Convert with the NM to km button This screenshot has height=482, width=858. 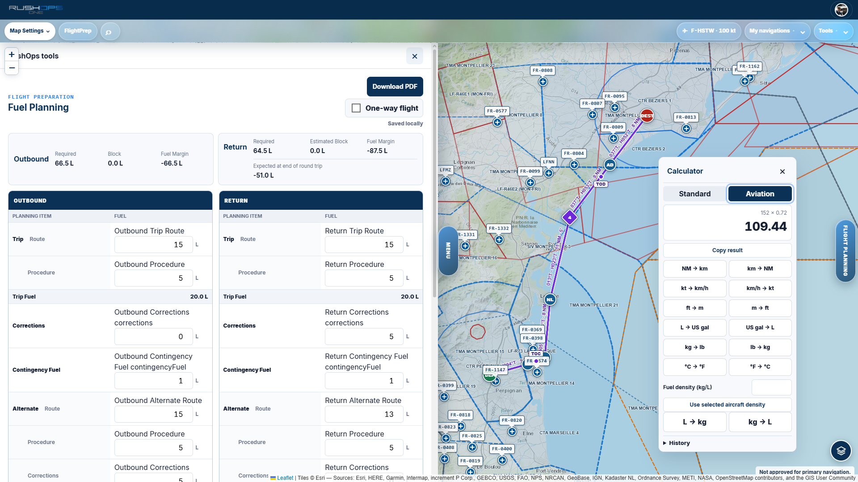[694, 269]
